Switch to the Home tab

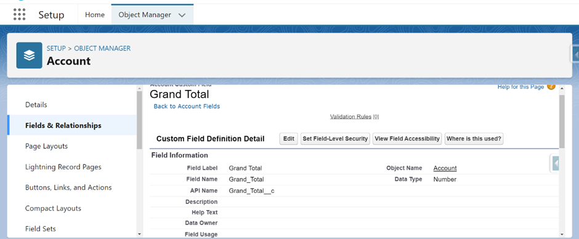point(95,15)
